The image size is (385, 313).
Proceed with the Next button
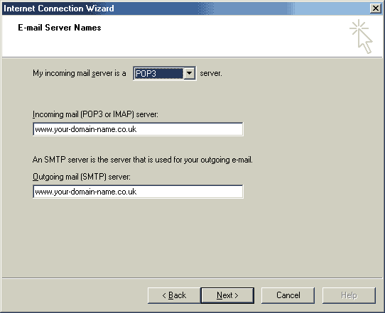227,295
